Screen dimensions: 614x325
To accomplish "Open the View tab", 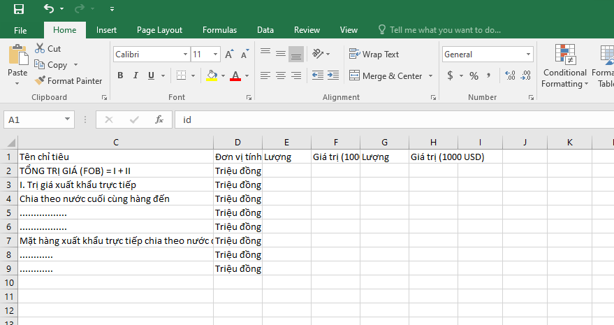I will pyautogui.click(x=349, y=30).
